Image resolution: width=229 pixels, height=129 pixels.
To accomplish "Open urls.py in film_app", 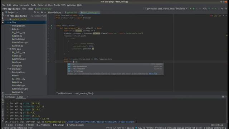I will 16,62.
